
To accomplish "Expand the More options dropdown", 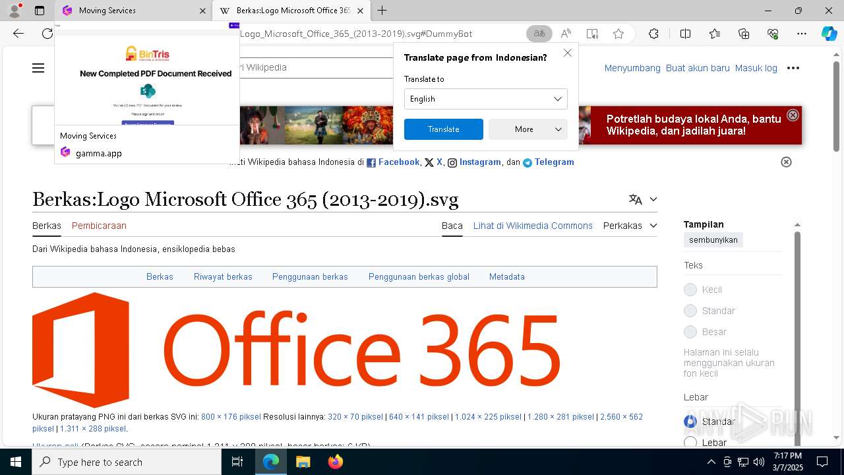I will 528,129.
